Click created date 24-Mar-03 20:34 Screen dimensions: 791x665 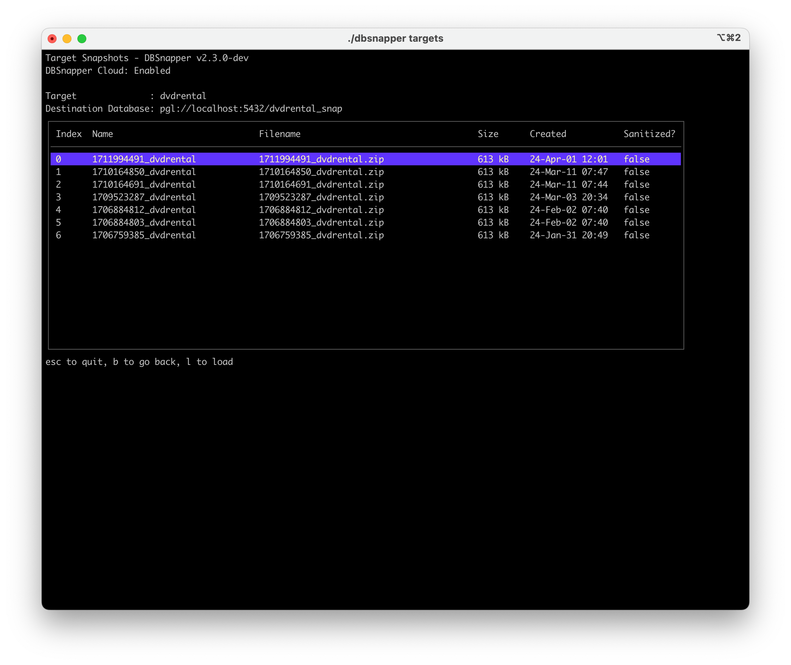pyautogui.click(x=569, y=197)
